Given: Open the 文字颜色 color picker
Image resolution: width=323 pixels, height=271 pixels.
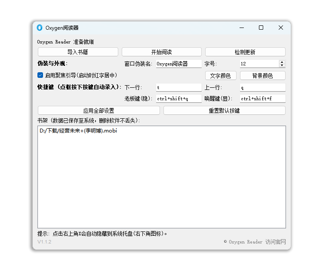Looking at the screenshot, I should click(x=221, y=76).
